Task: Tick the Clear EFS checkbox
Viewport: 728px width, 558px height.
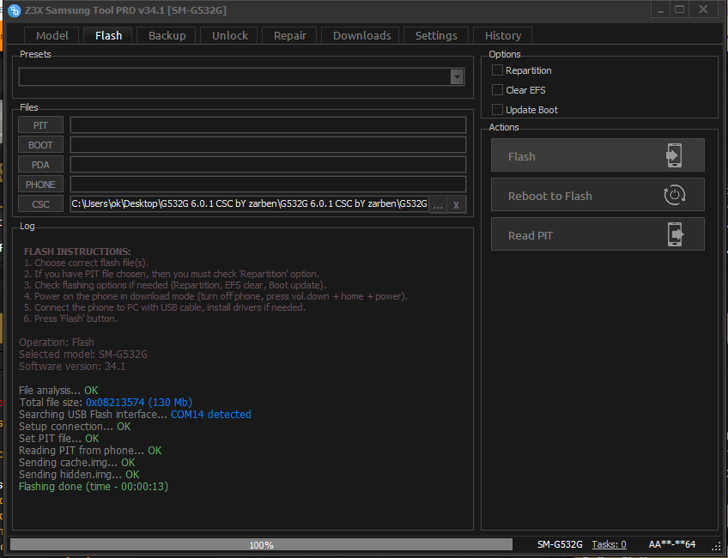Action: click(x=497, y=89)
